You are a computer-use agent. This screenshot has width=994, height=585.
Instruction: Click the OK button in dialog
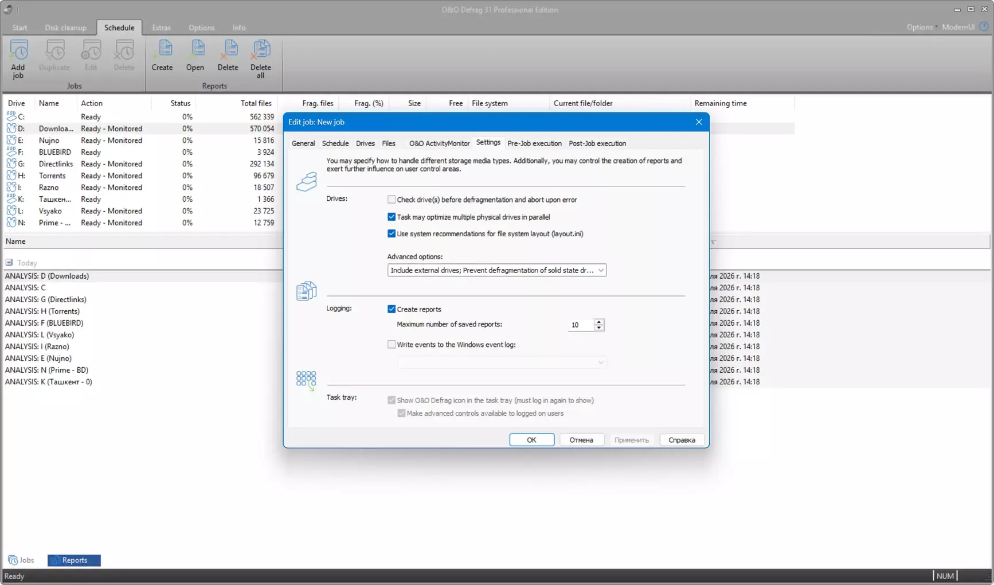pos(531,440)
